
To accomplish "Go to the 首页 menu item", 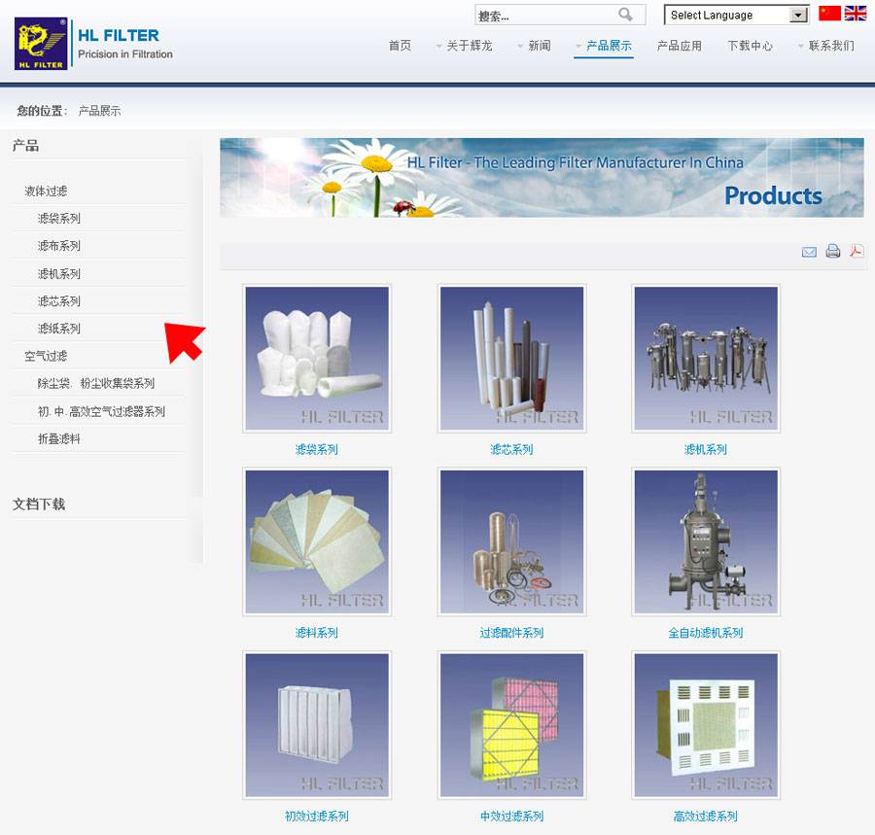I will click(x=400, y=46).
